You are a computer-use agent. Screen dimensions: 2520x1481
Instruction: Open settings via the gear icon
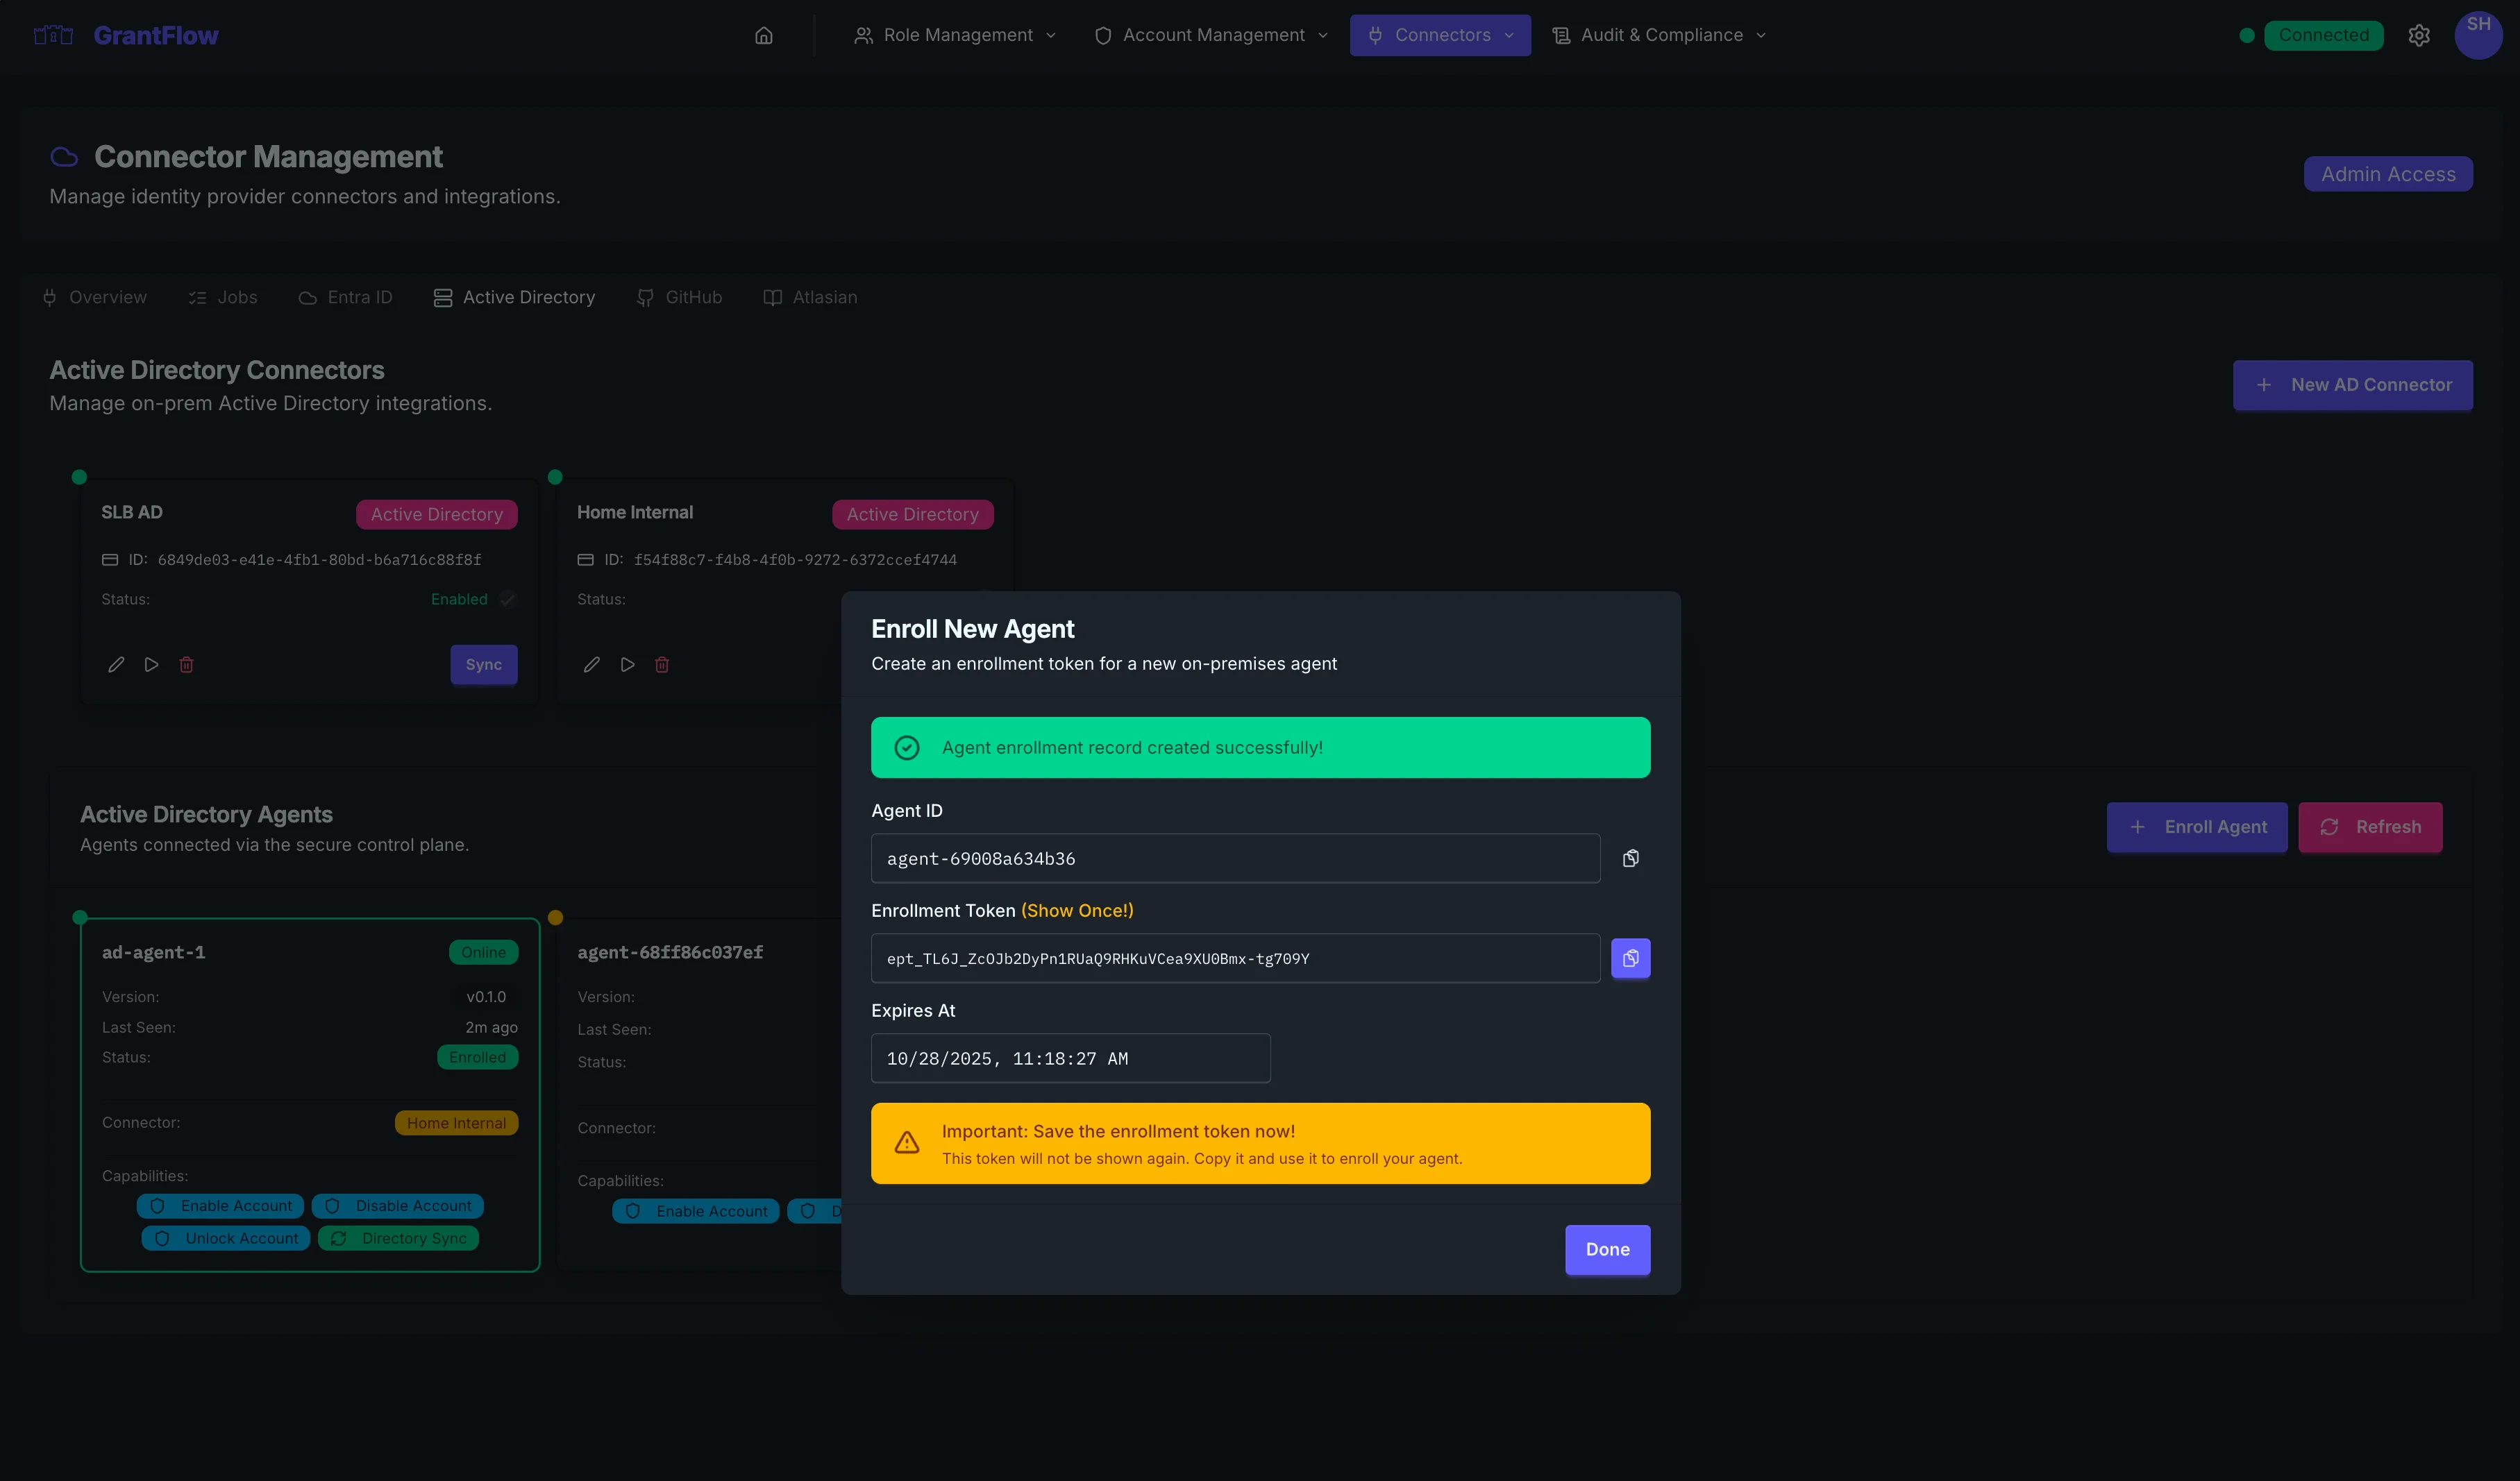(2420, 35)
